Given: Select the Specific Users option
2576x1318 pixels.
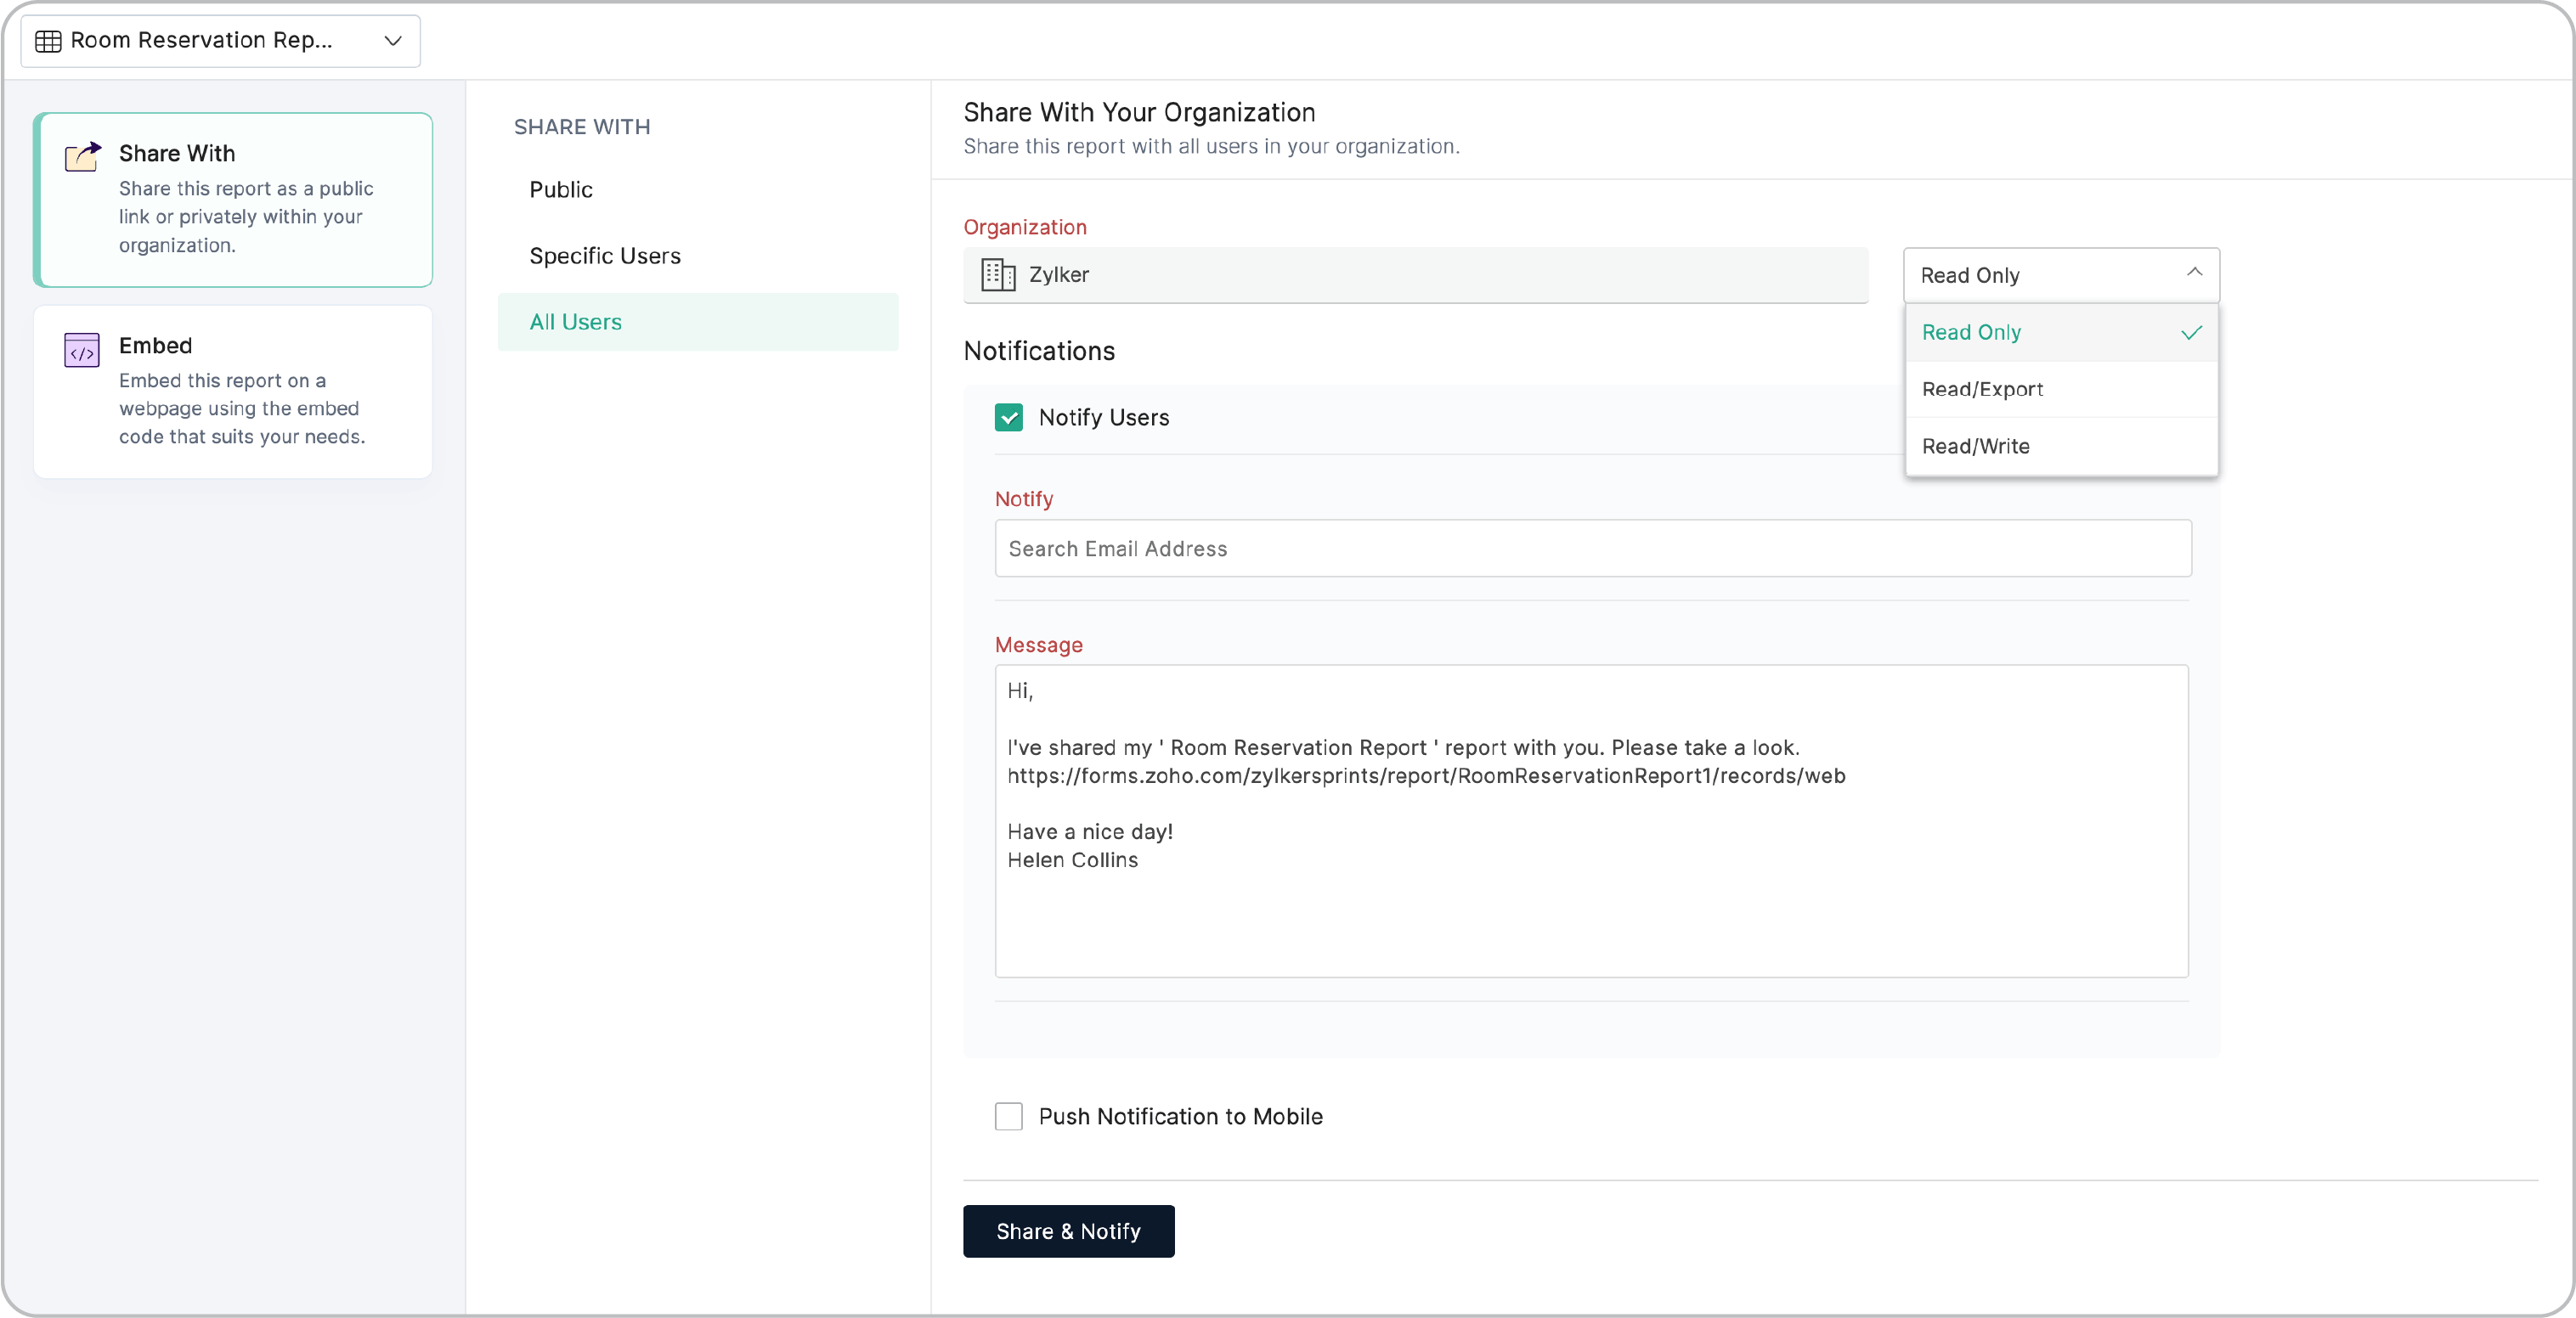Looking at the screenshot, I should [x=604, y=256].
